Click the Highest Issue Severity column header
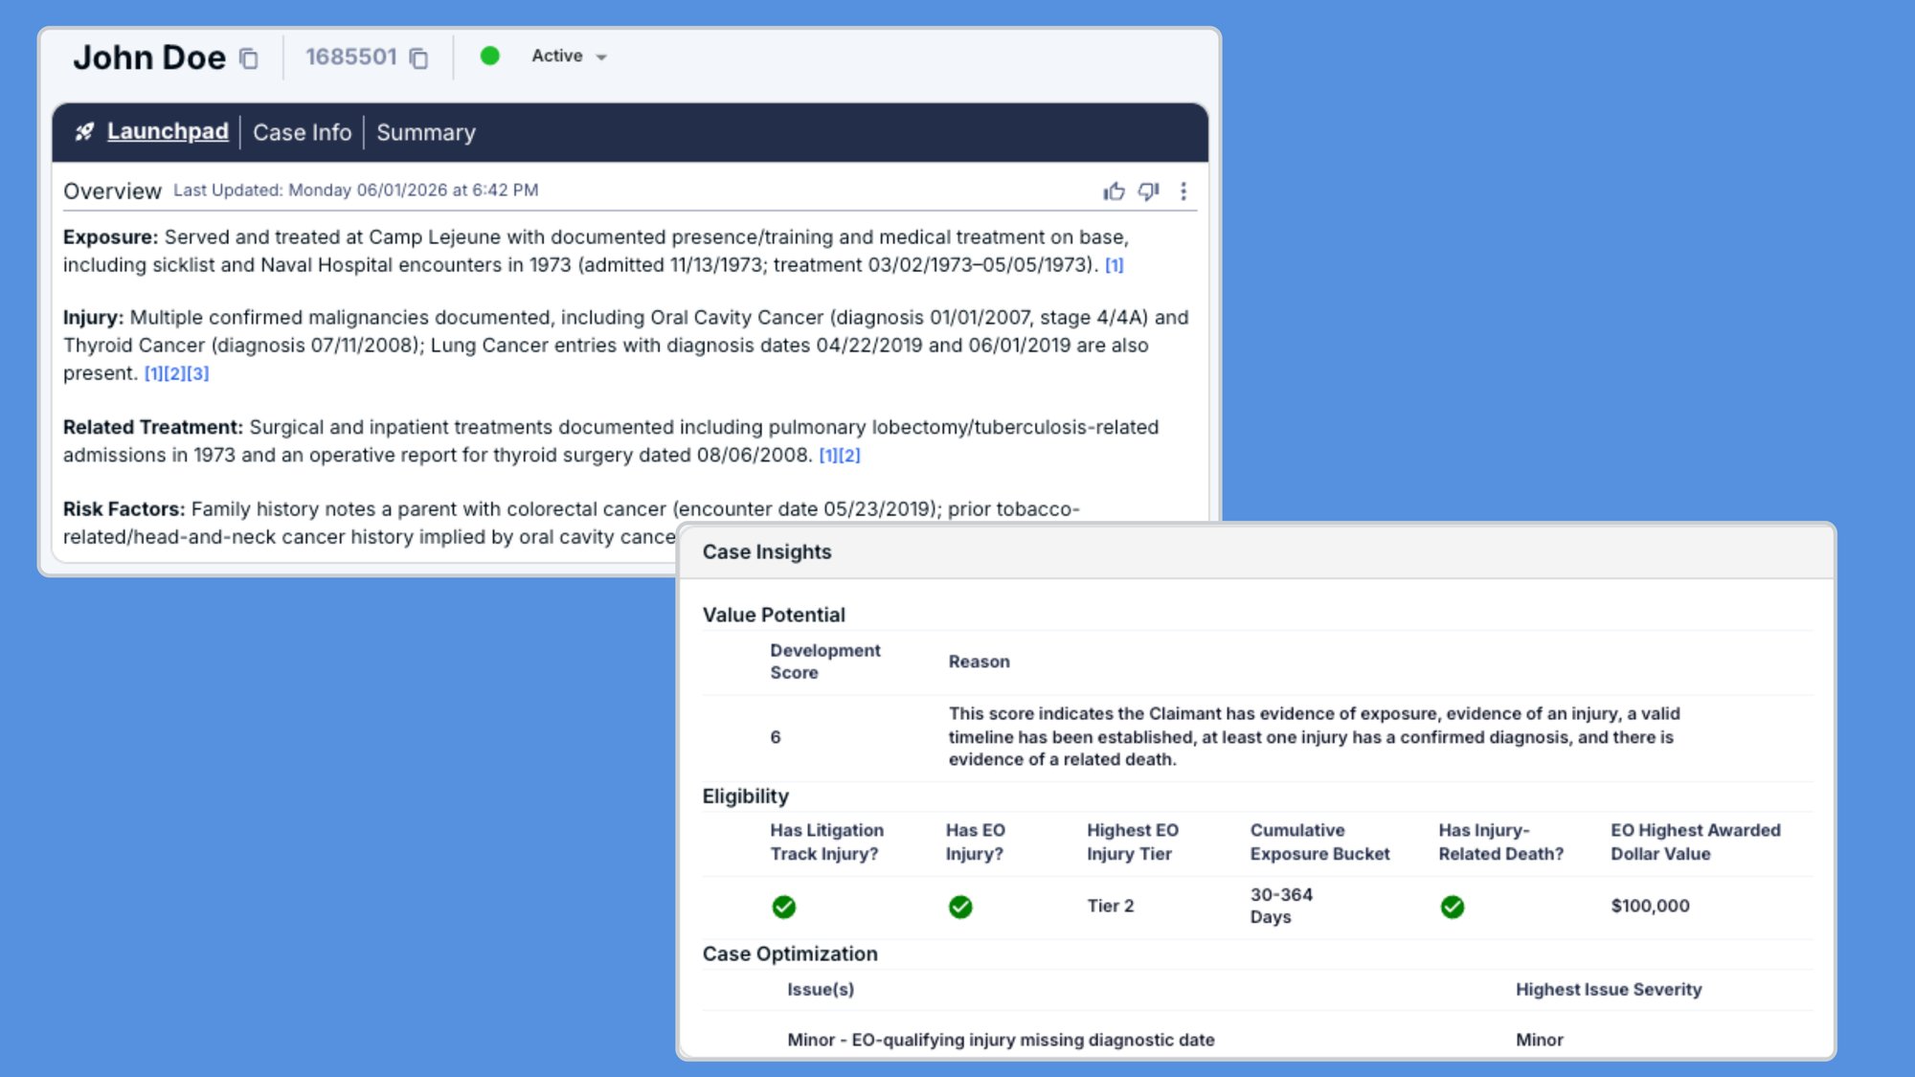Screen dimensions: 1915x1077 pos(1609,990)
